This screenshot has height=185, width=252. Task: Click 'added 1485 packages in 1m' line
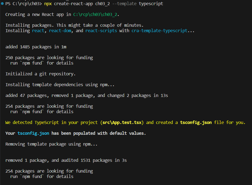click(x=36, y=47)
